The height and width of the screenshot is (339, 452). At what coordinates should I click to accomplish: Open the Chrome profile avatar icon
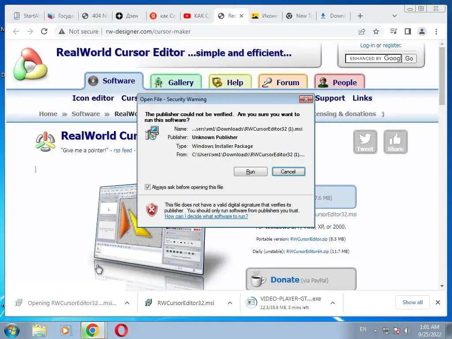click(422, 31)
